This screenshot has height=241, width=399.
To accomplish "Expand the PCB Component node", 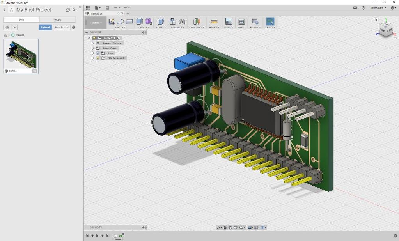I will click(92, 58).
